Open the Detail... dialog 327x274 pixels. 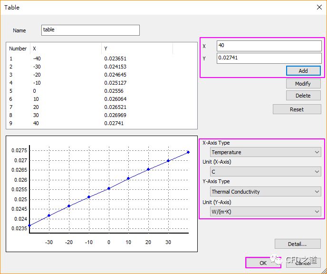pos(298,244)
